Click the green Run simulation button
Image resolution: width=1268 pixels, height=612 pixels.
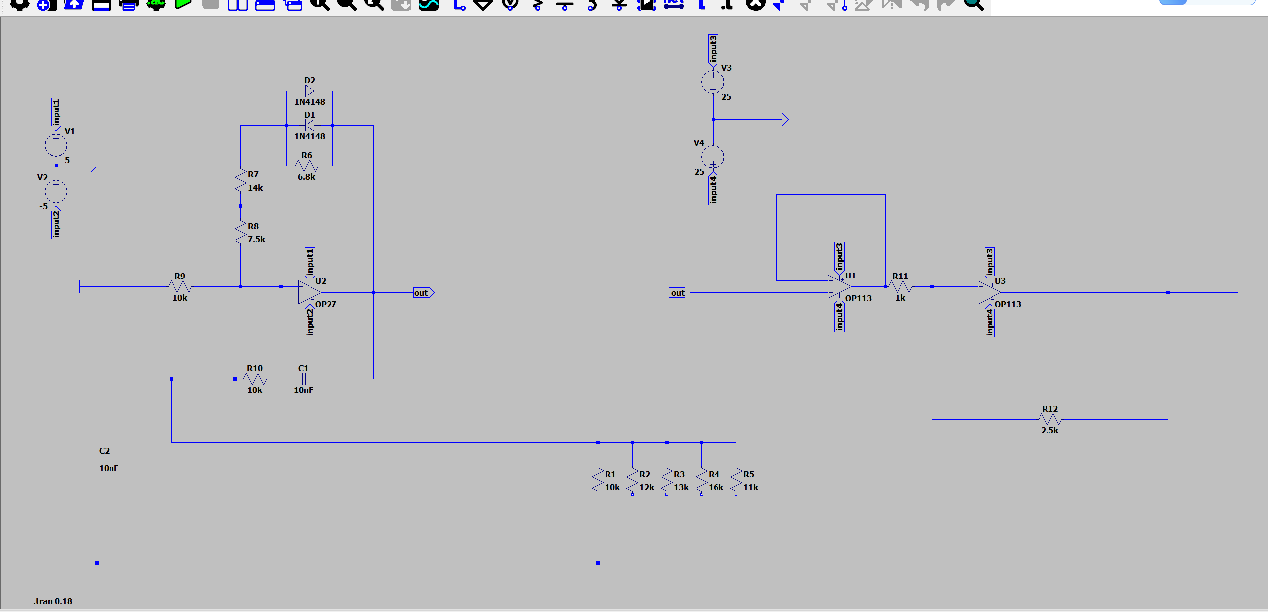(183, 4)
